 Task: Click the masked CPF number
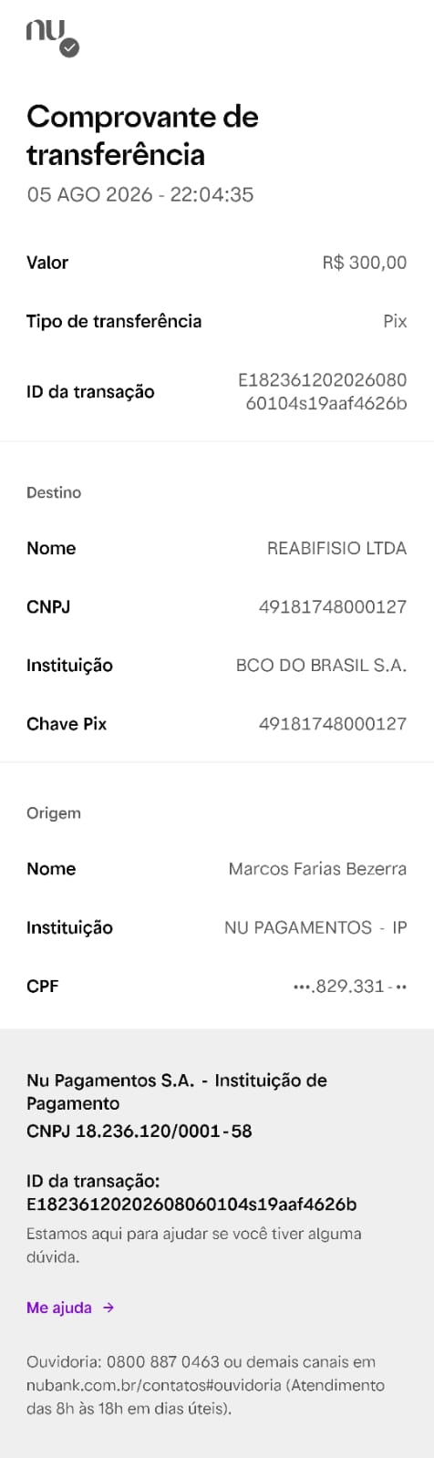pos(350,986)
